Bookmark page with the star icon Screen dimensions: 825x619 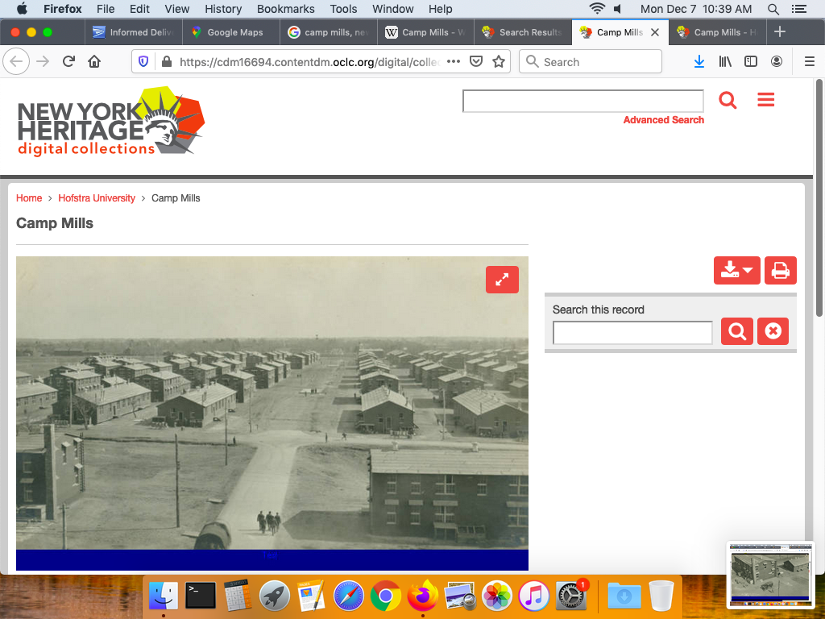tap(499, 62)
